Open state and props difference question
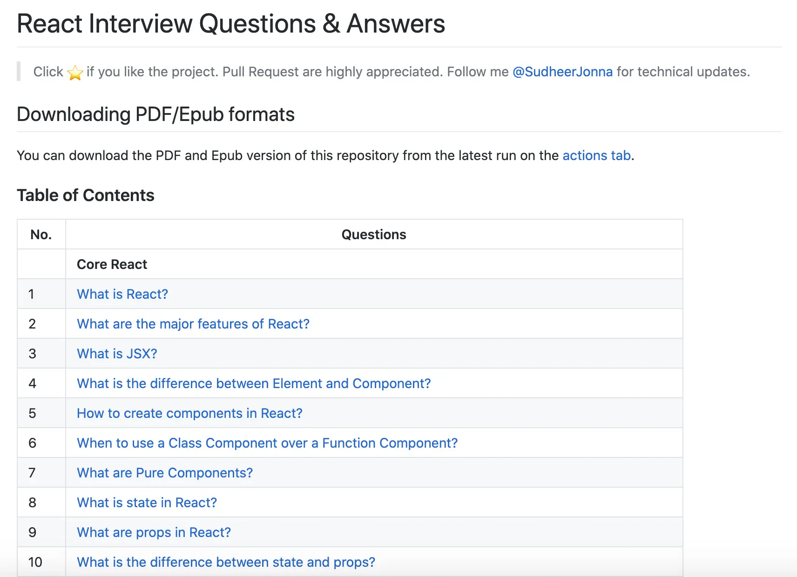The height and width of the screenshot is (577, 797). pos(226,562)
